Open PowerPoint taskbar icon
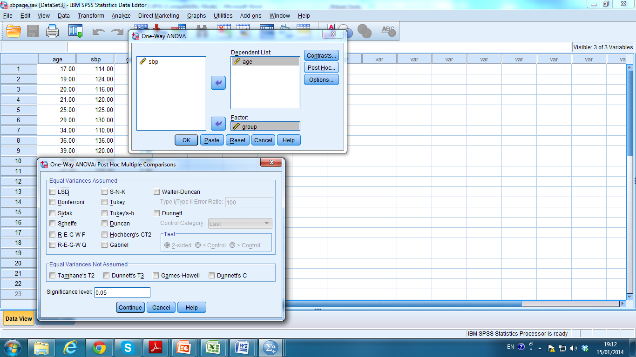Viewport: 636px width, 357px height. [184, 347]
